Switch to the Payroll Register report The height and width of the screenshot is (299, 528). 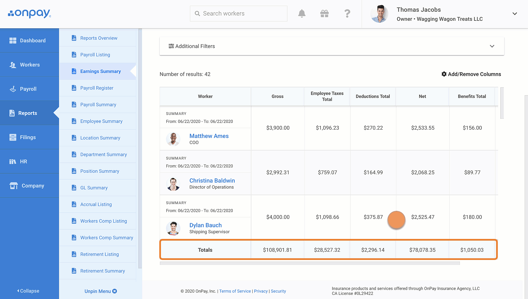(97, 88)
